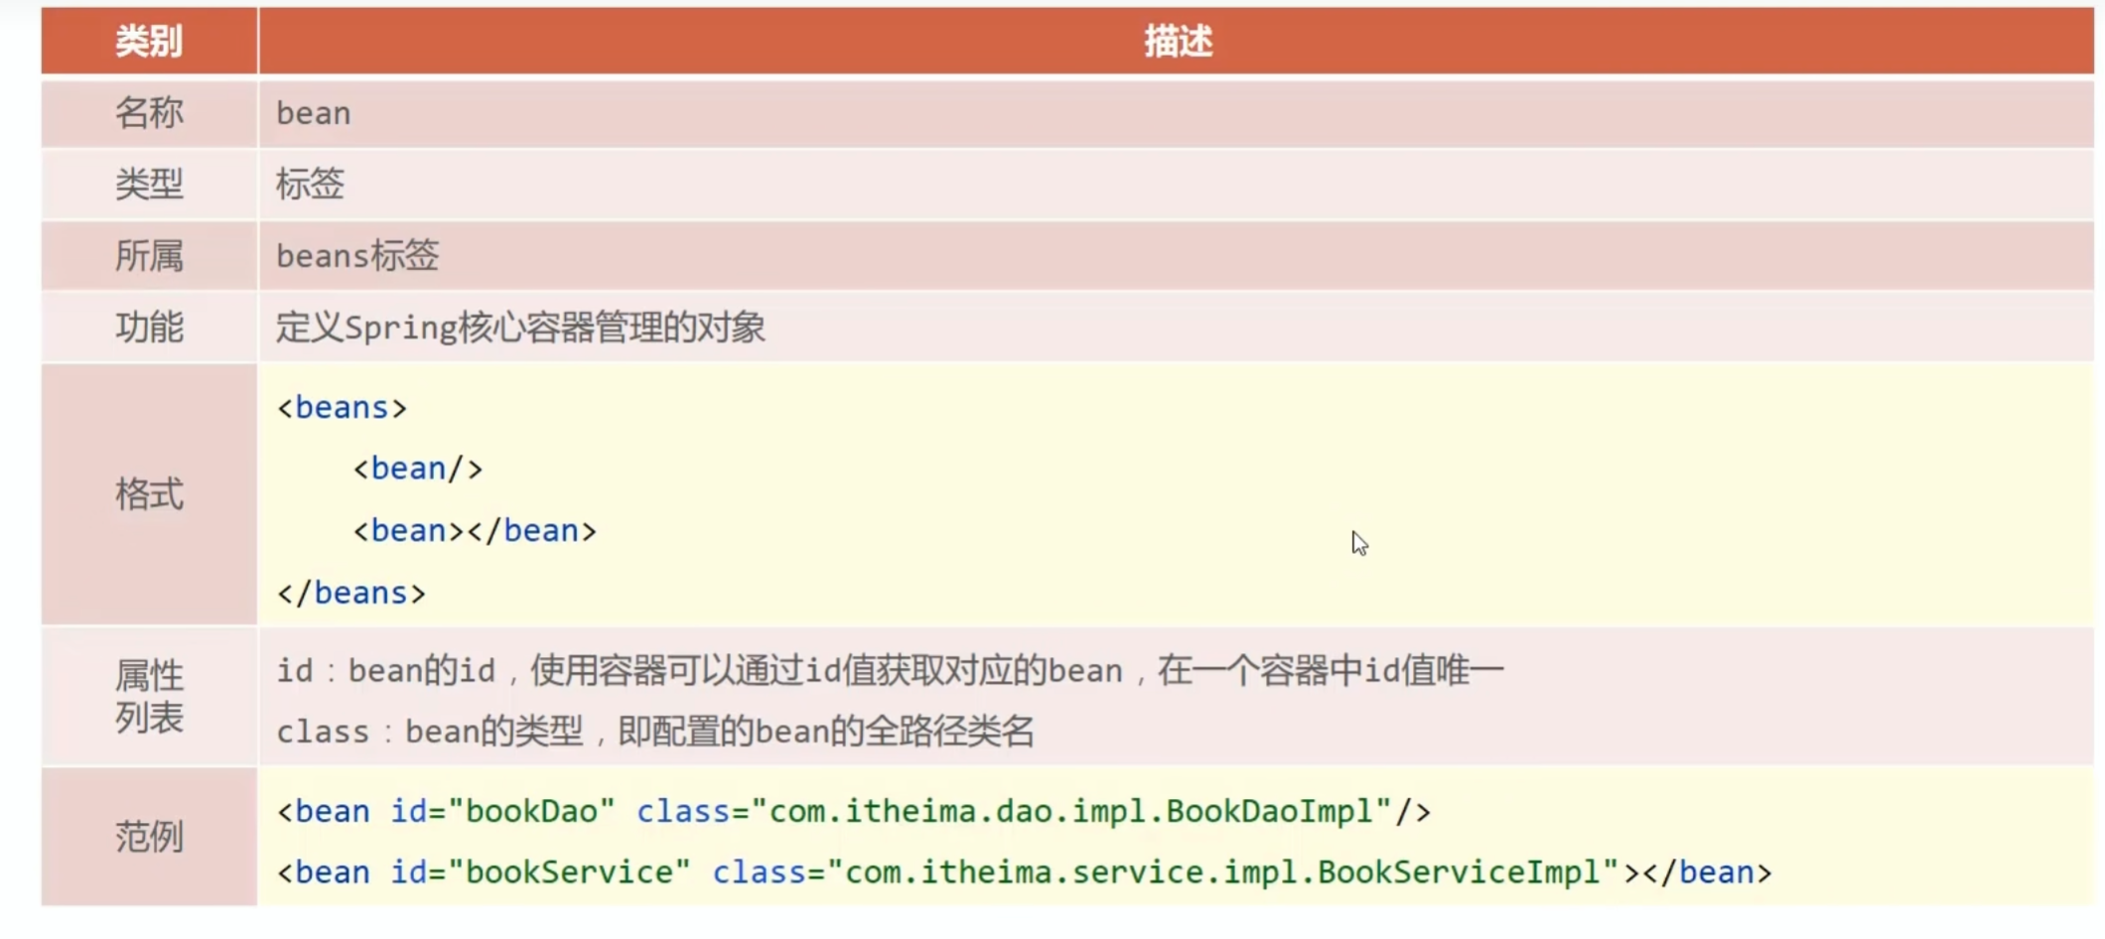Click the opening <beans> tag line
Screen dimensions: 2105x939
(x=343, y=408)
